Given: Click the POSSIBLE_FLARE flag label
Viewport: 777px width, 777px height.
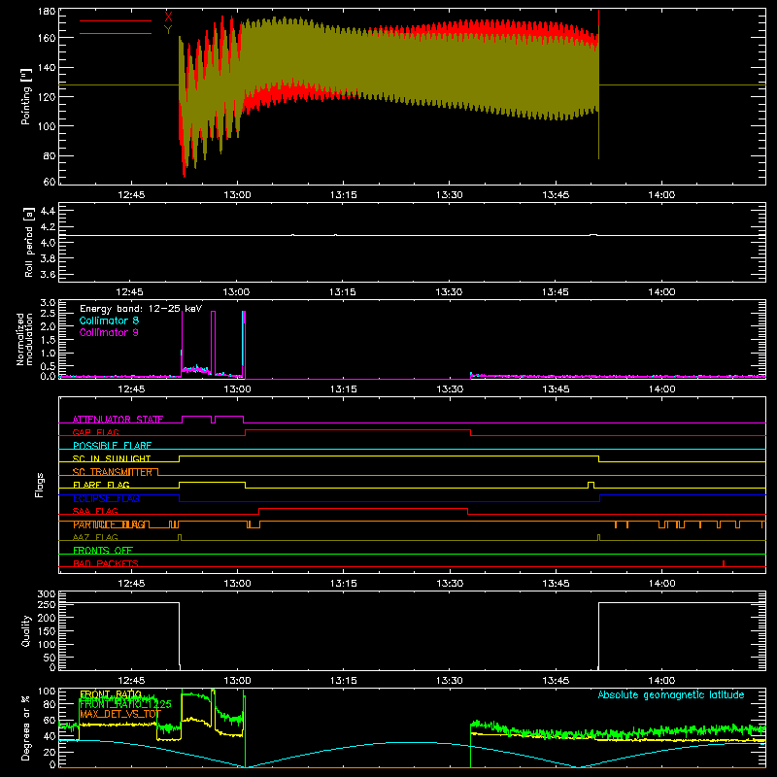Looking at the screenshot, I should [x=112, y=446].
